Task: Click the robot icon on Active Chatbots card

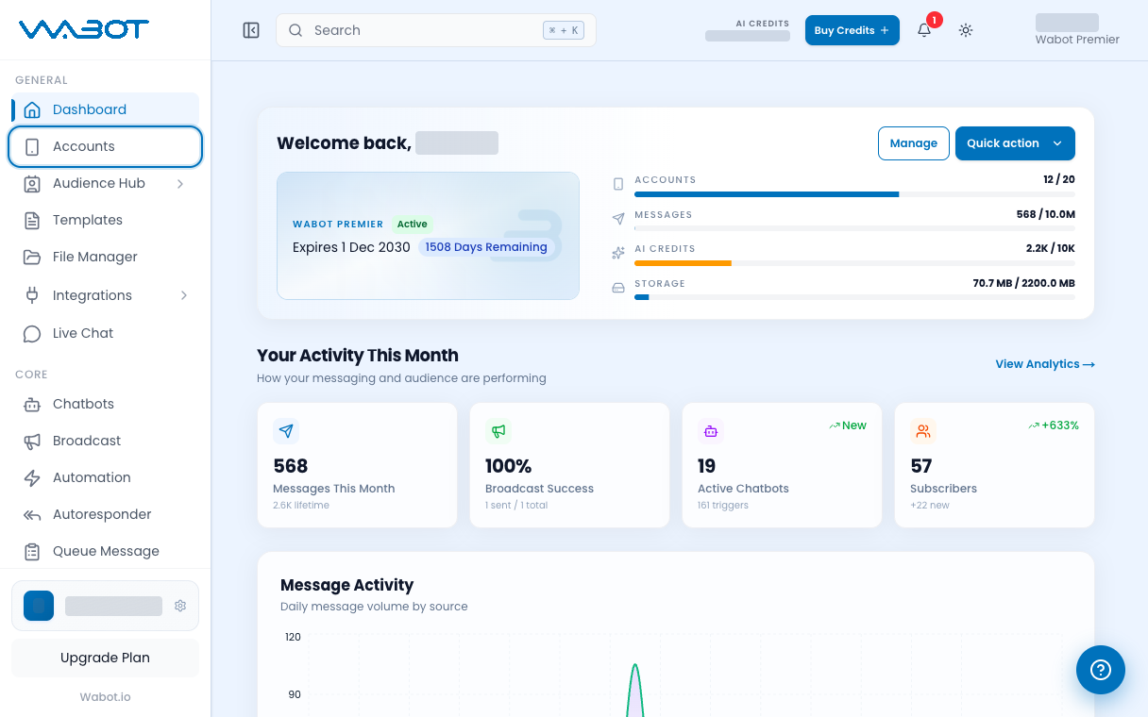Action: click(x=711, y=431)
